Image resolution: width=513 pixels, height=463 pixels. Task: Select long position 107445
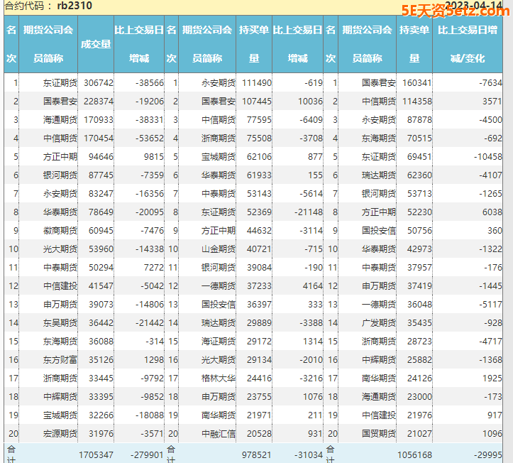(x=257, y=102)
